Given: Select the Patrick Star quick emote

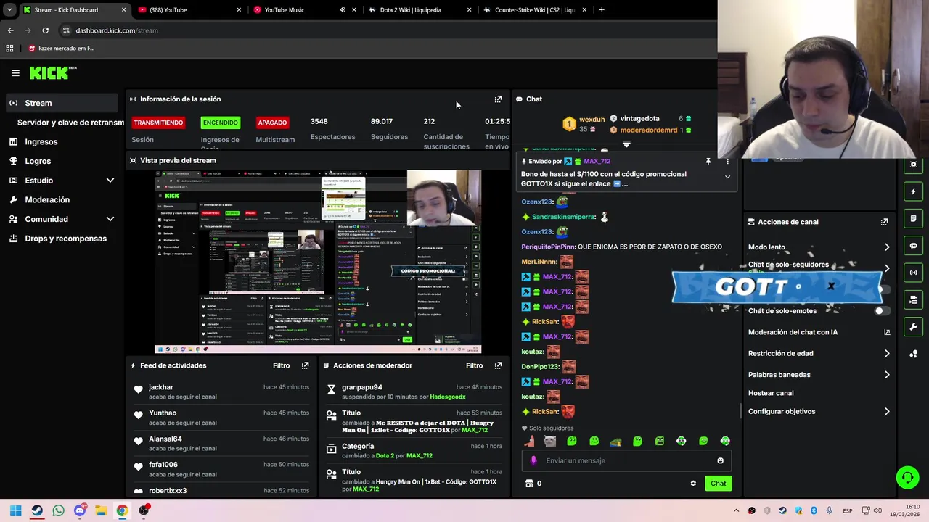Looking at the screenshot, I should (529, 441).
